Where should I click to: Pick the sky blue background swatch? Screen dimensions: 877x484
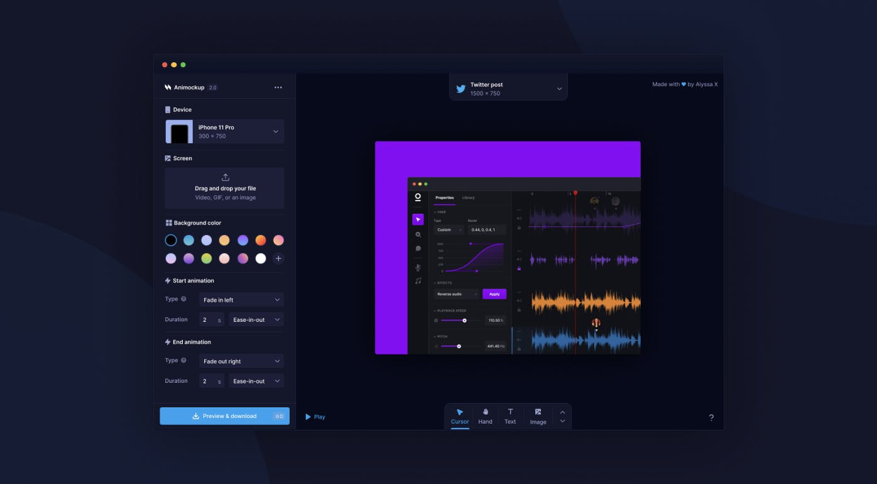[188, 240]
